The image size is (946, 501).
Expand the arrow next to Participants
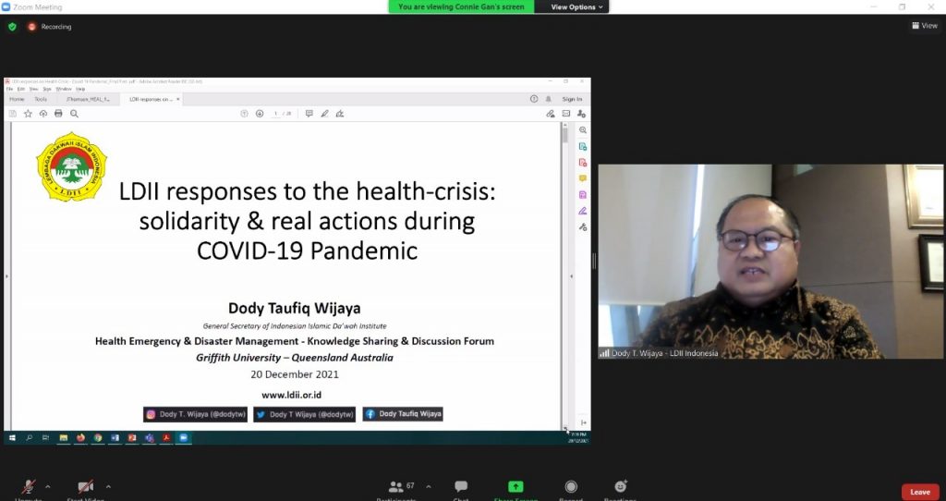point(429,486)
